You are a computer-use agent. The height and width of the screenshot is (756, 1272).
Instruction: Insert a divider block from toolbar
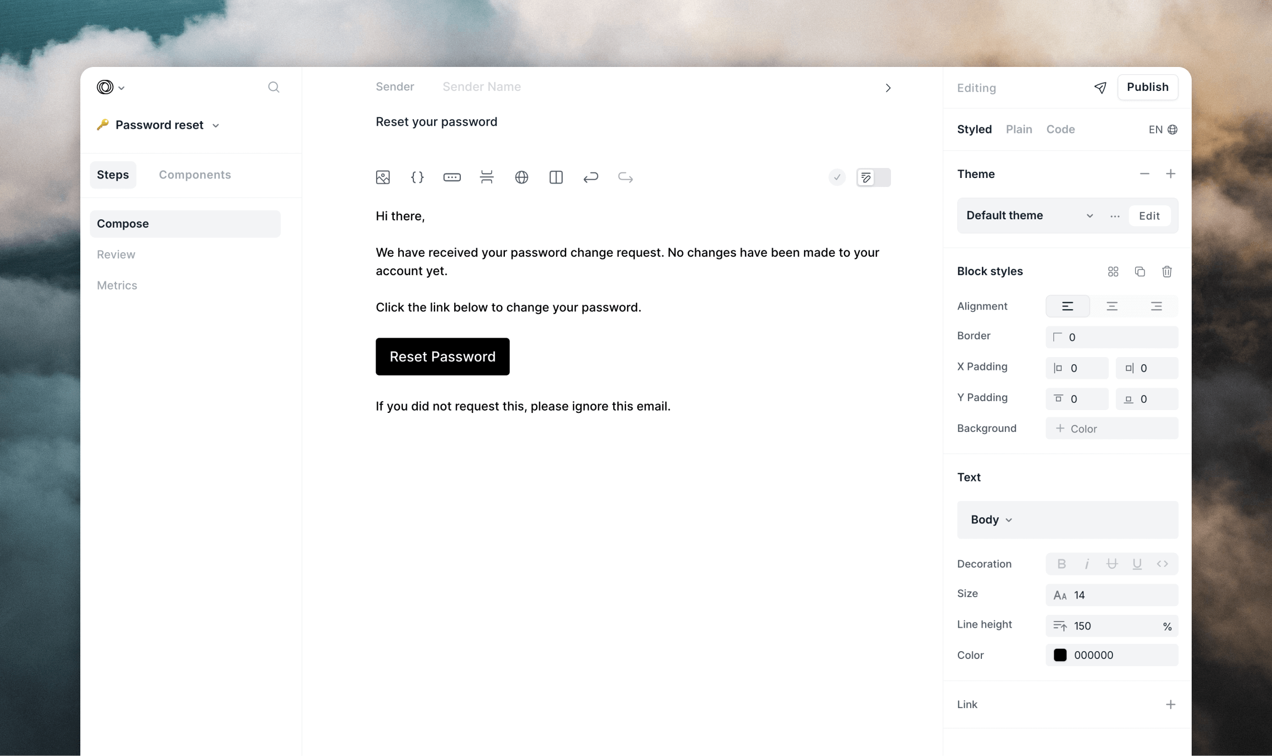click(486, 177)
